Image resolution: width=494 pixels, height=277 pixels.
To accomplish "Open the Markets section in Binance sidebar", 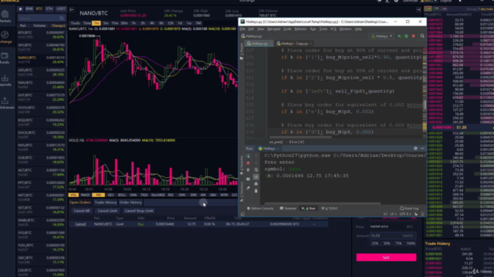I will click(x=5, y=16).
